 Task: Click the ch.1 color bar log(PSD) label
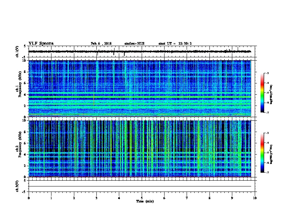(x=271, y=94)
